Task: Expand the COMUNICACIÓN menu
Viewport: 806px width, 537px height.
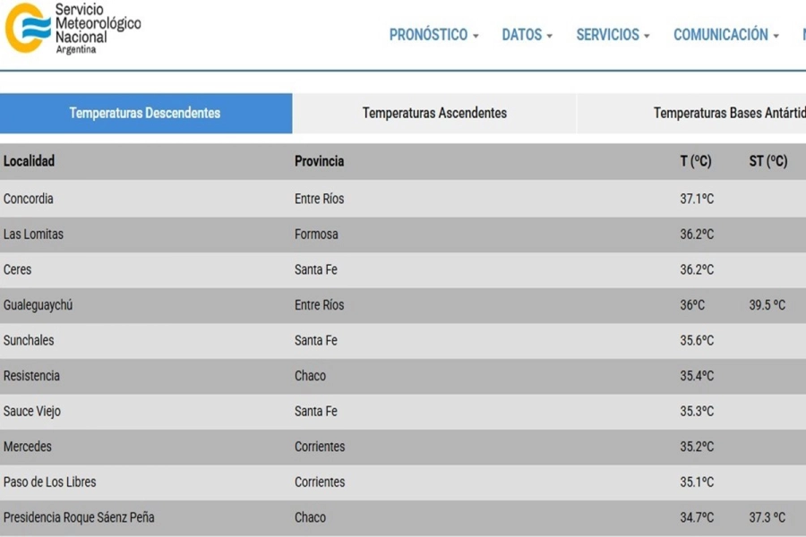Action: point(725,35)
